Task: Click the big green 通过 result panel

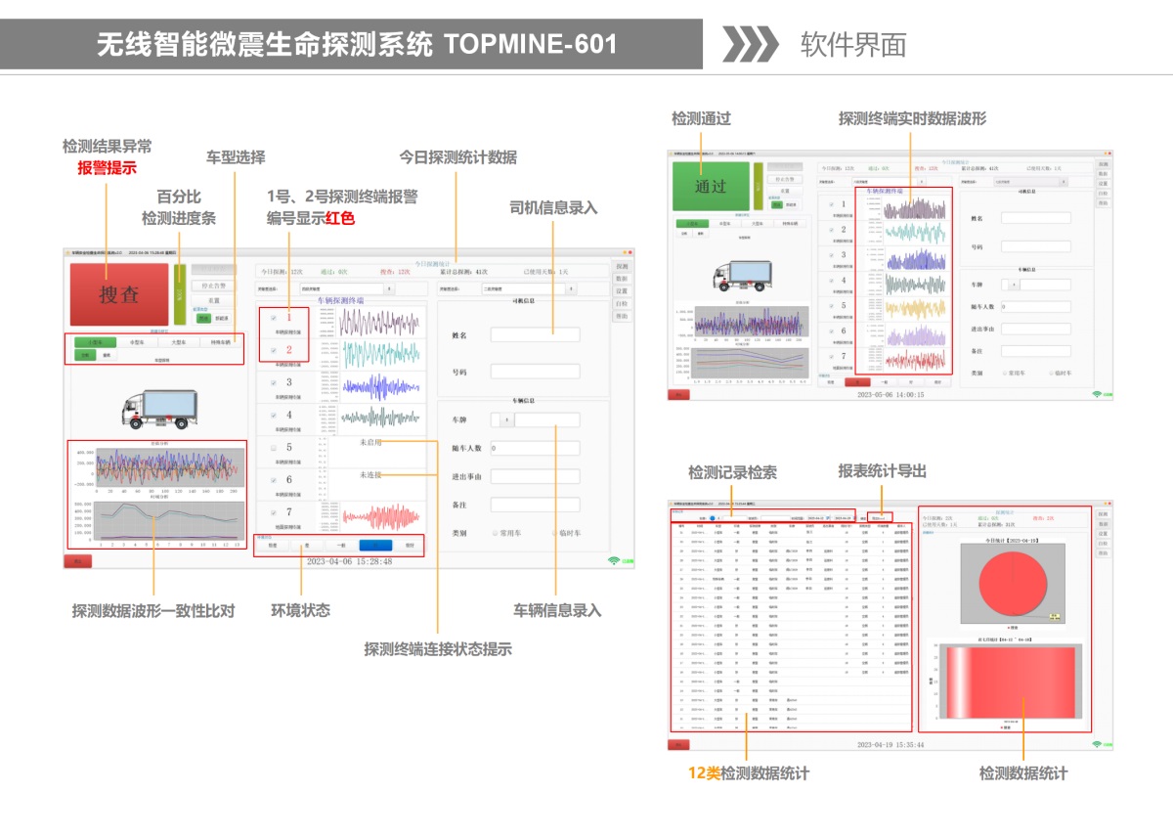Action: [712, 187]
